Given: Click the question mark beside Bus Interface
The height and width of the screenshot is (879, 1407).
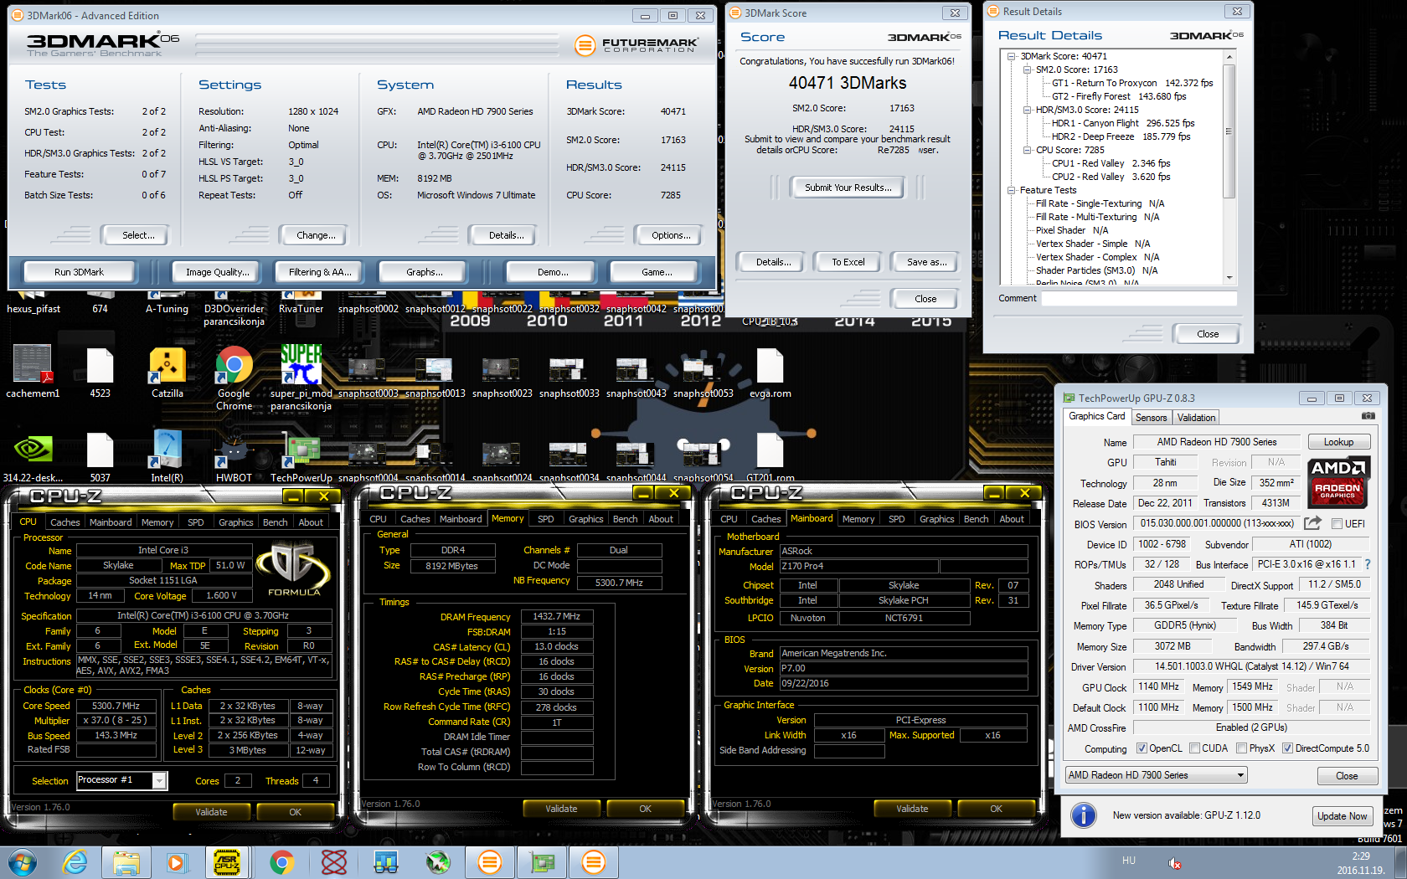Looking at the screenshot, I should pos(1368,564).
